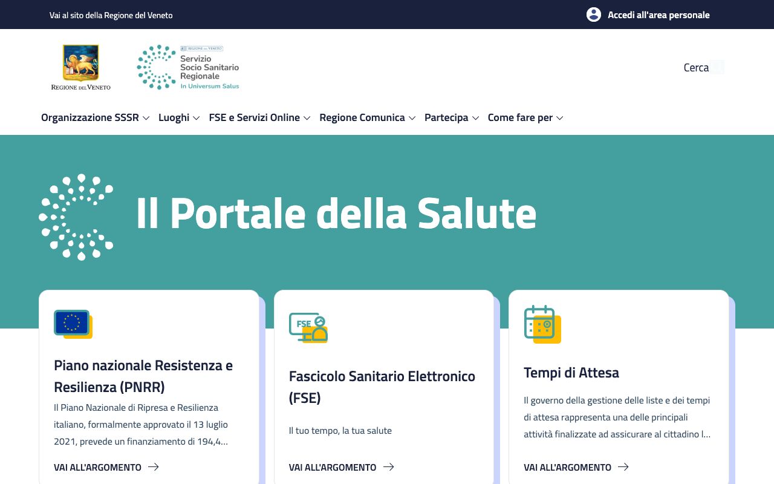The image size is (774, 484).
Task: Click the arrow beside Tempi di Attesa Vai all'argomento
Action: pos(623,467)
